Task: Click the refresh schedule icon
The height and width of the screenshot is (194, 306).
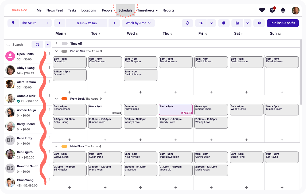Action: pyautogui.click(x=187, y=23)
